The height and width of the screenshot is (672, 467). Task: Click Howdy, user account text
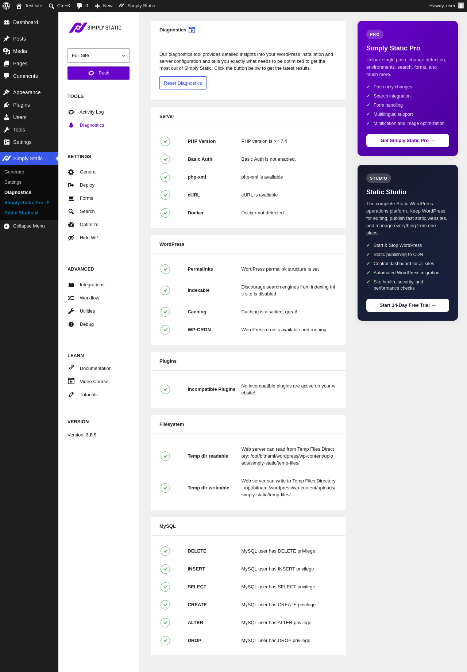pos(442,6)
